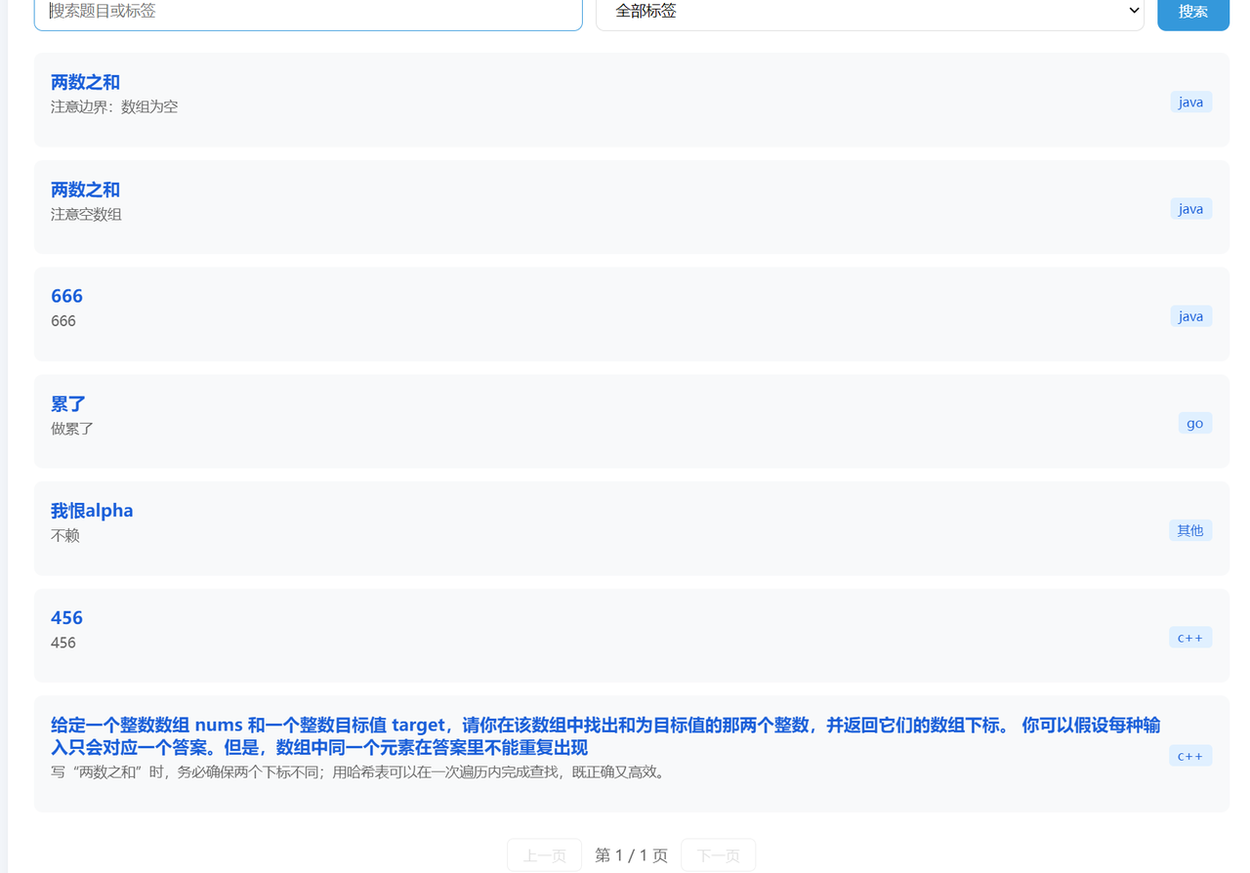Image resolution: width=1250 pixels, height=873 pixels.
Task: Open the 666 problem title
Action: click(x=66, y=296)
